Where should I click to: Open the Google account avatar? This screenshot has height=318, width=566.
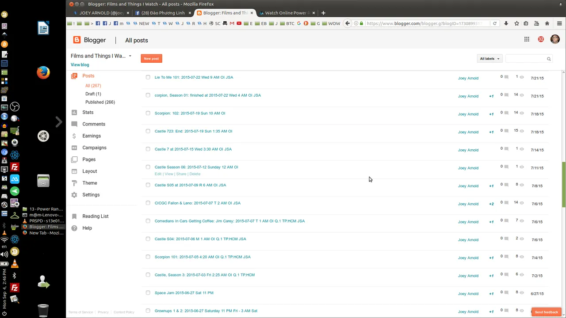point(555,39)
